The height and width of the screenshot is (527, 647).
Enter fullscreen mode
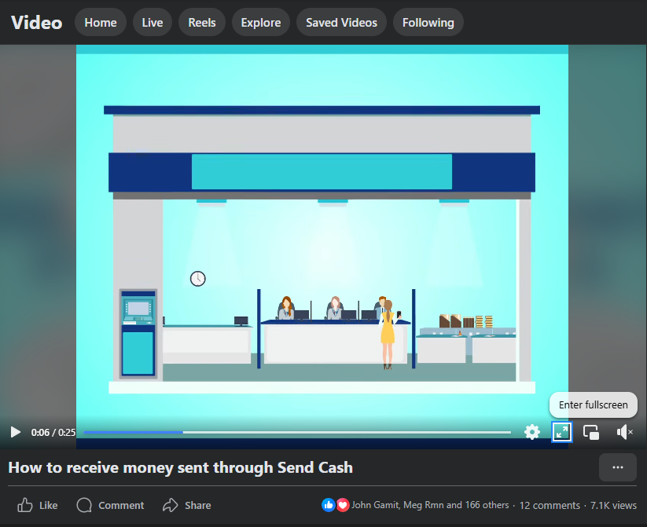coord(561,432)
